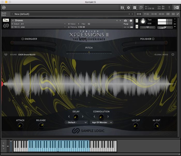The height and width of the screenshot is (156, 181).
Task: Select previous Convolution preset arrow
Action: 94,116
